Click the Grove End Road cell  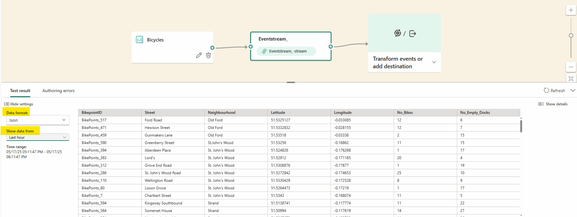point(173,165)
